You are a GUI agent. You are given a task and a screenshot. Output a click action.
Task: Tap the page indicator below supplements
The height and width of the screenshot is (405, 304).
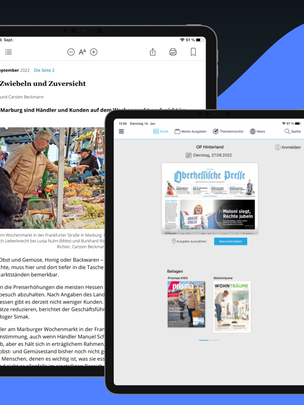(x=209, y=341)
